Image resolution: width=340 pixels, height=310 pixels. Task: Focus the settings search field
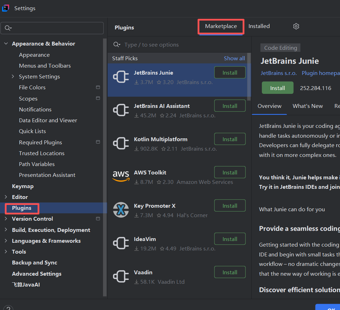(x=52, y=28)
